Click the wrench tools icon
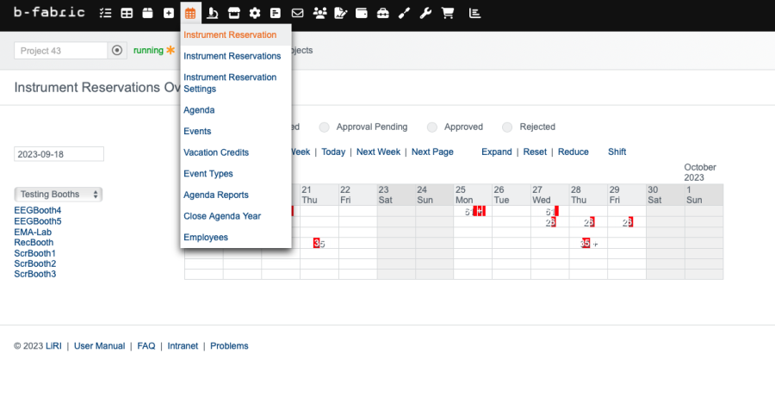This screenshot has width=775, height=403. pos(425,13)
